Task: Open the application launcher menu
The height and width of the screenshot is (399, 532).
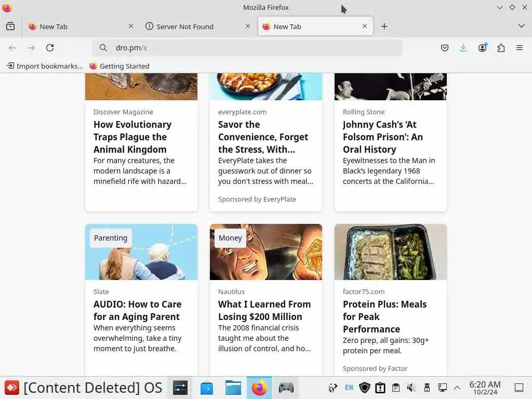Action: (x=11, y=388)
